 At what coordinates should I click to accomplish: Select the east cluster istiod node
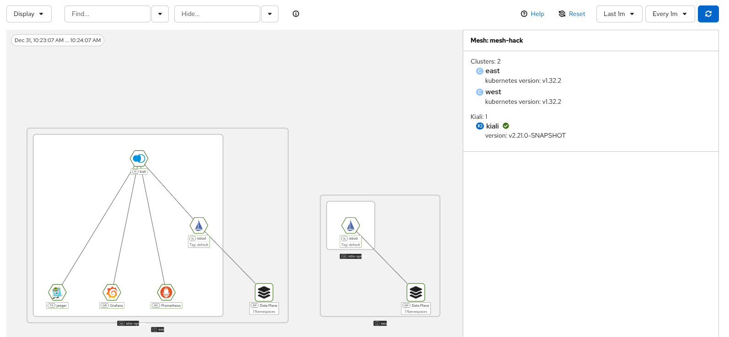pos(199,225)
